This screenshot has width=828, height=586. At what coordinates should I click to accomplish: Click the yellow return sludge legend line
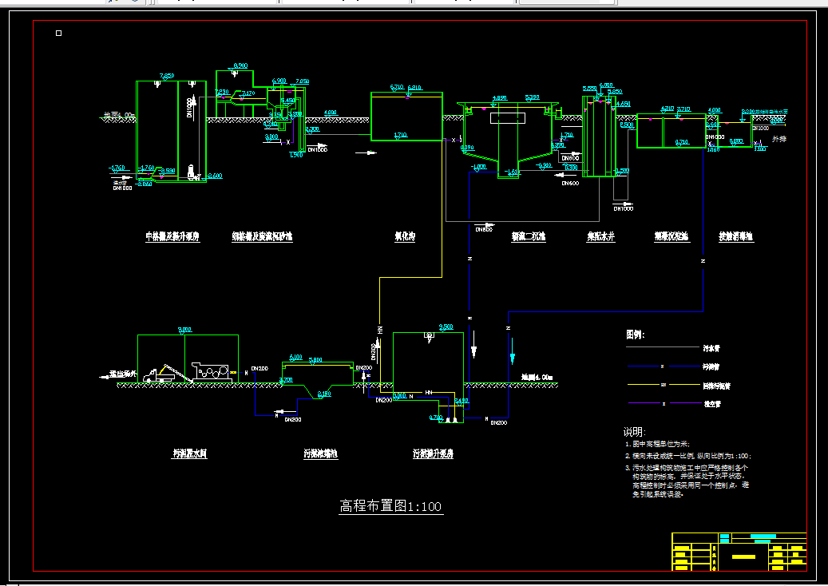(x=664, y=385)
